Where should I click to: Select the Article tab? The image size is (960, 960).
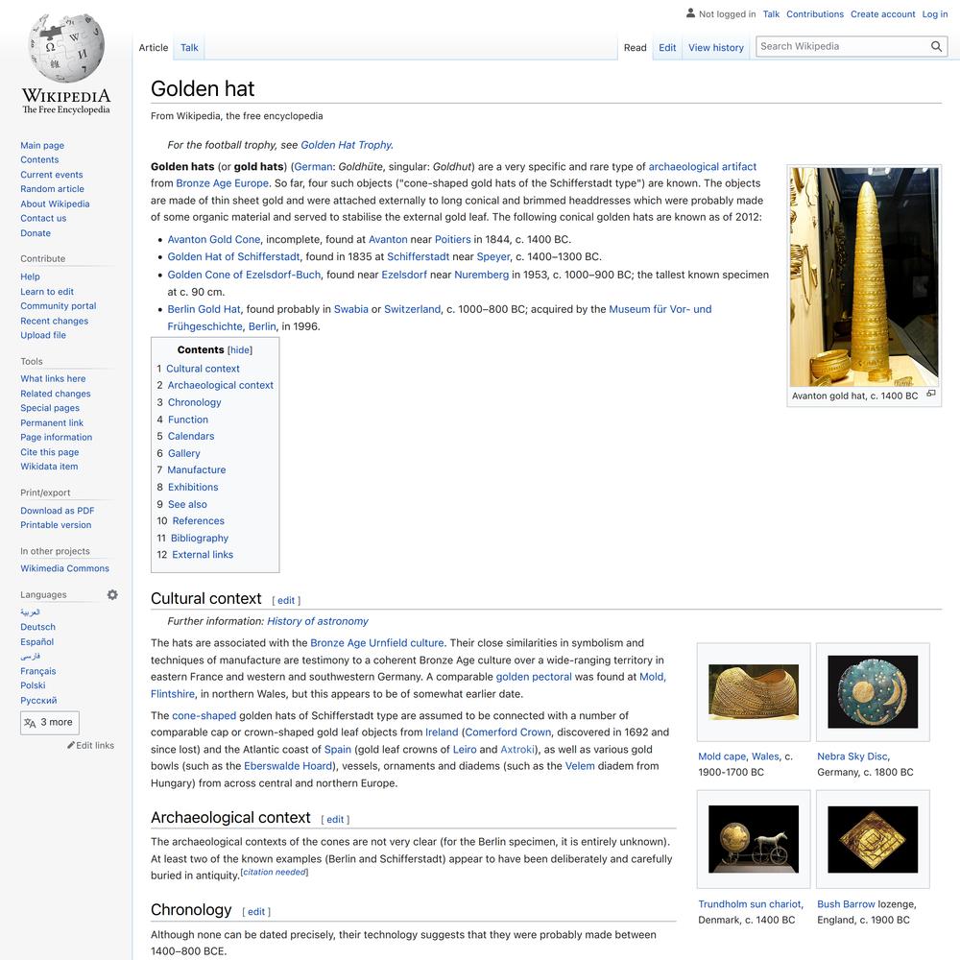(x=153, y=48)
